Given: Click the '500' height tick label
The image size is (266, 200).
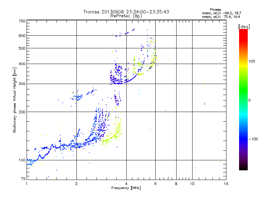Looking at the screenshot, I should (x=22, y=48).
